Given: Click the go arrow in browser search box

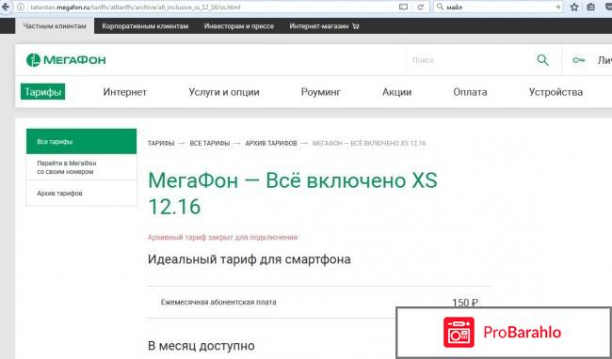Looking at the screenshot, I should 557,7.
